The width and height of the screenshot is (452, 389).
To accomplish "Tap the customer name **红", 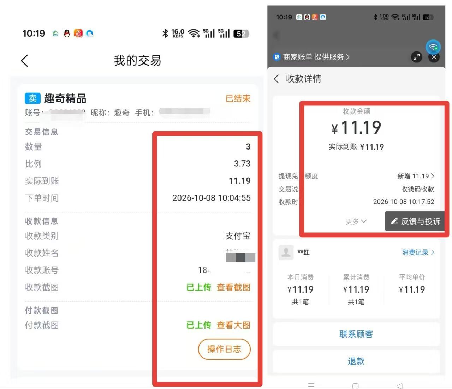I will click(303, 252).
